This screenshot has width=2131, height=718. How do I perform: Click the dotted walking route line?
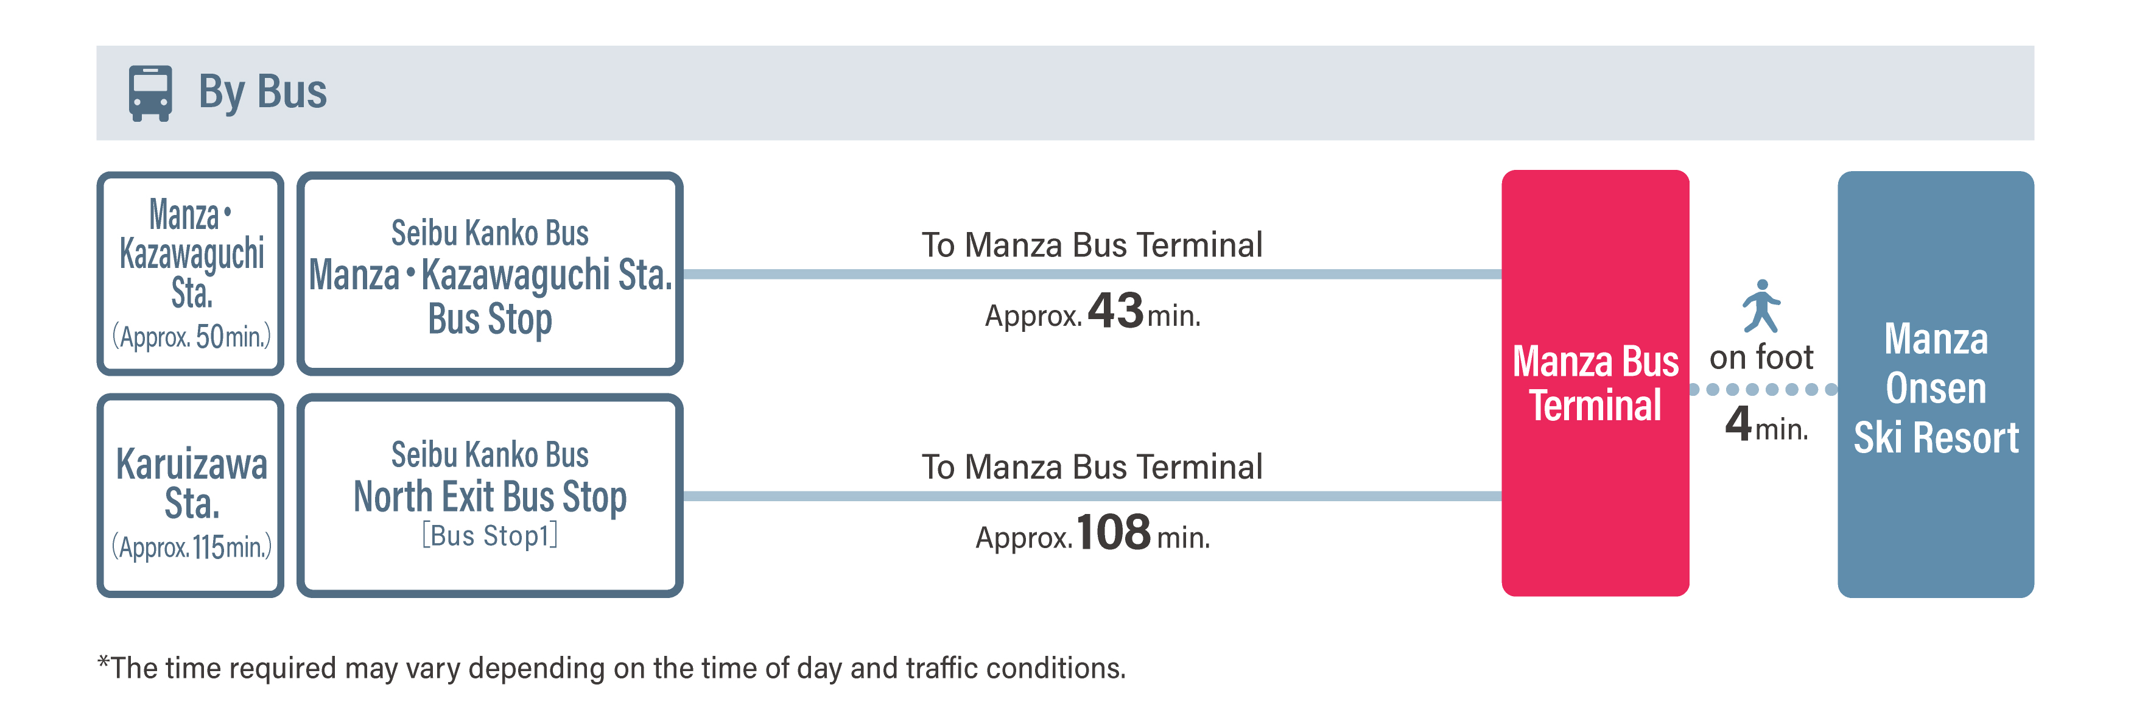(1762, 390)
